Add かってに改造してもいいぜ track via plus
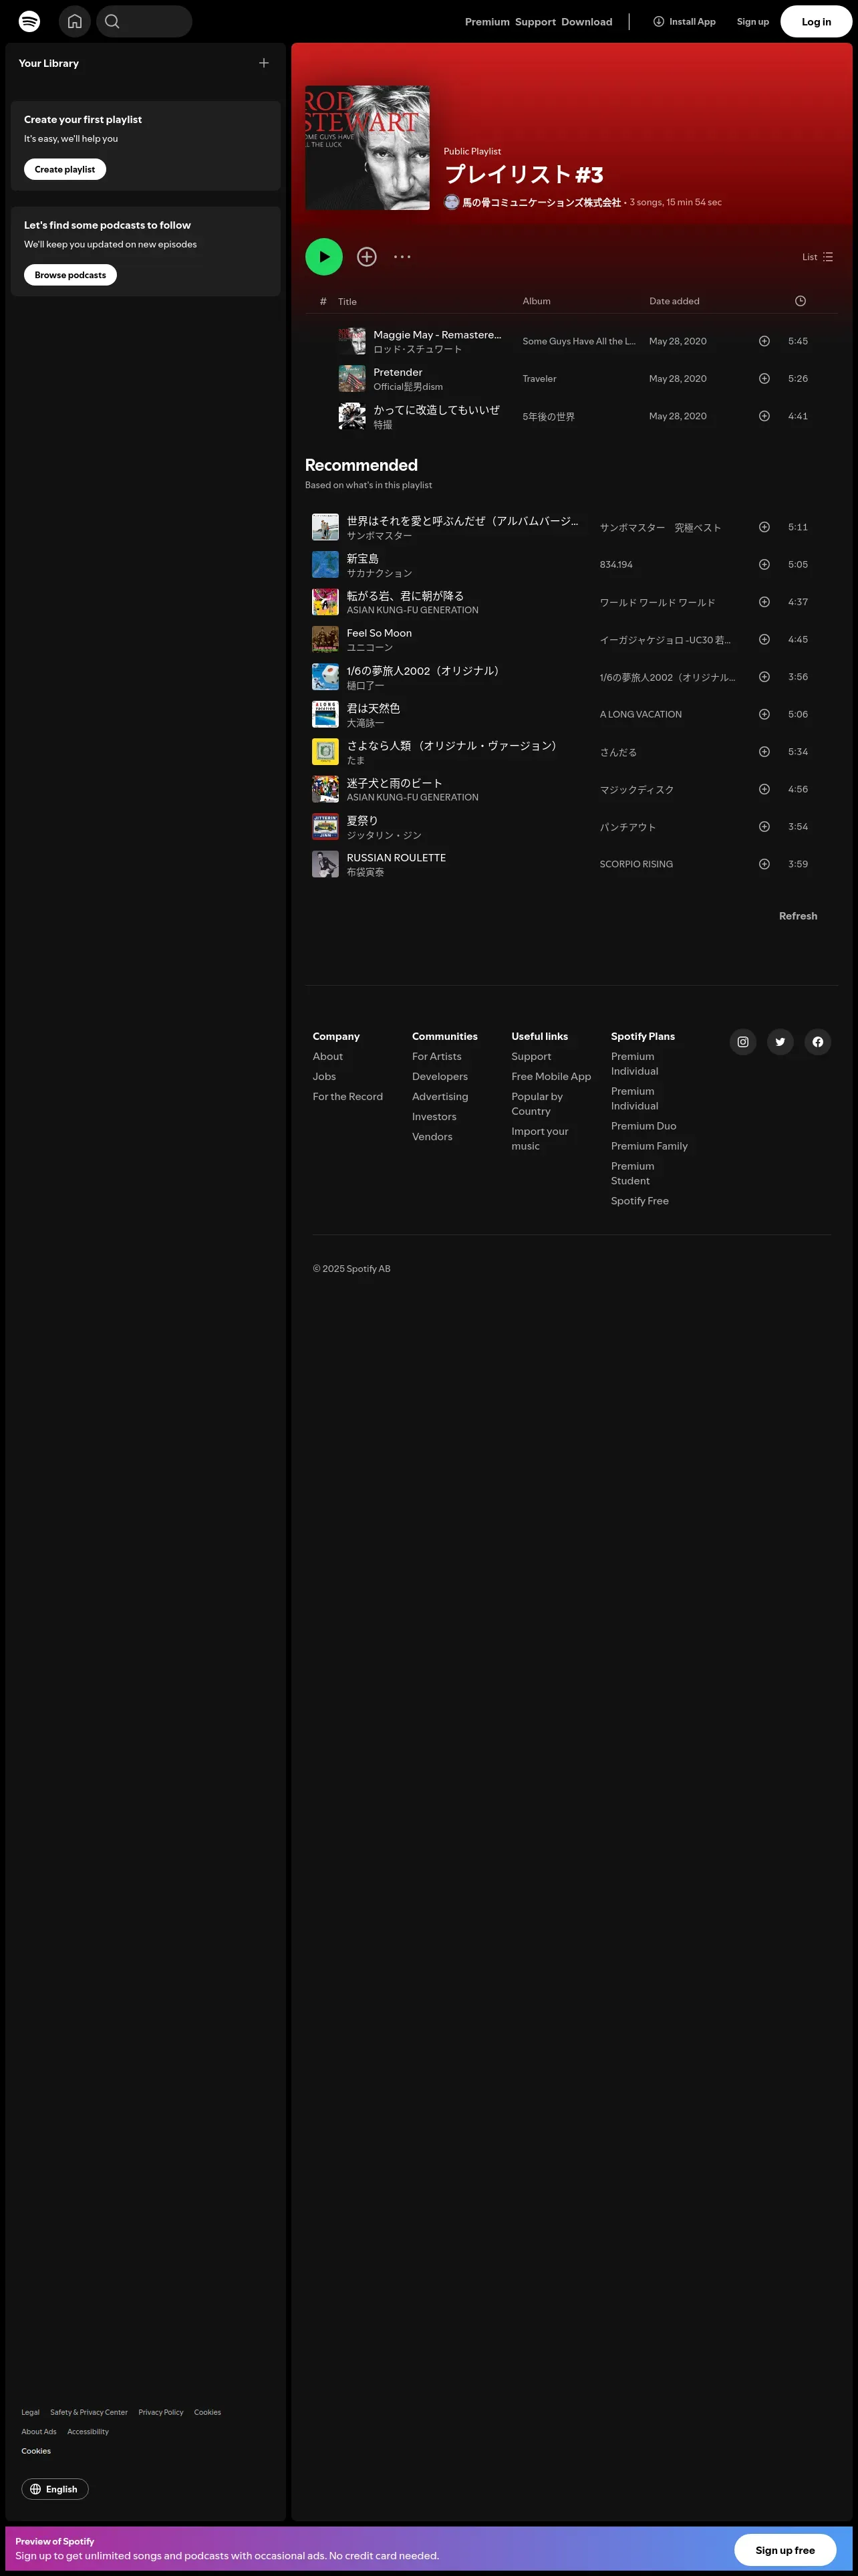858x2576 pixels. 764,416
